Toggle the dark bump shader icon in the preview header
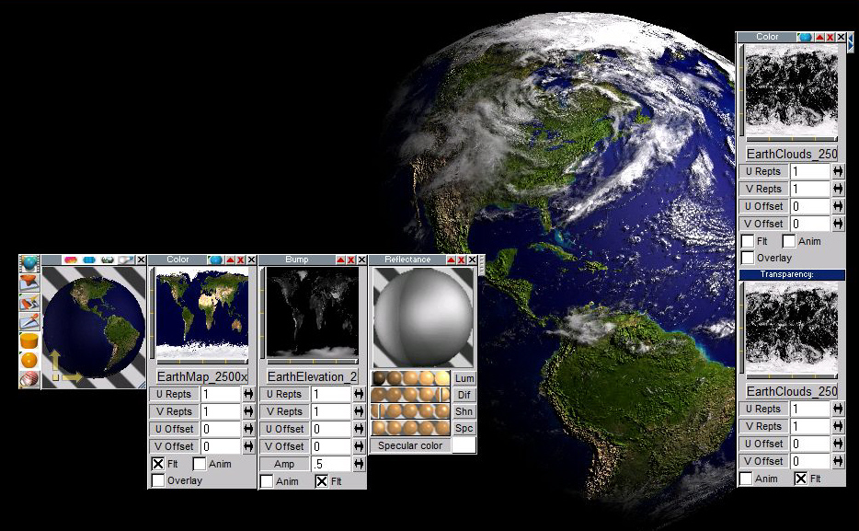The width and height of the screenshot is (859, 531). (x=108, y=260)
